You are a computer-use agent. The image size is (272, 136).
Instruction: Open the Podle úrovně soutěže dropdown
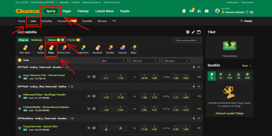(x=187, y=40)
